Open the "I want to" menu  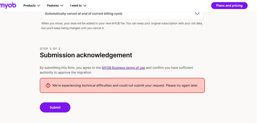[78, 6]
